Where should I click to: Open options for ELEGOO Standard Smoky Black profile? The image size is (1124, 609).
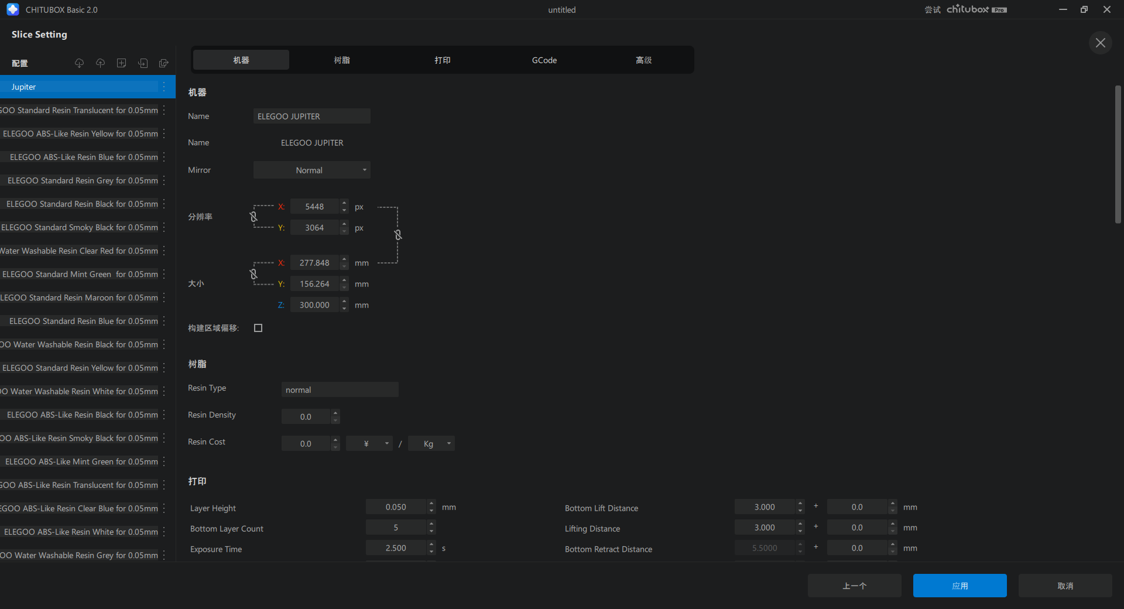click(164, 227)
